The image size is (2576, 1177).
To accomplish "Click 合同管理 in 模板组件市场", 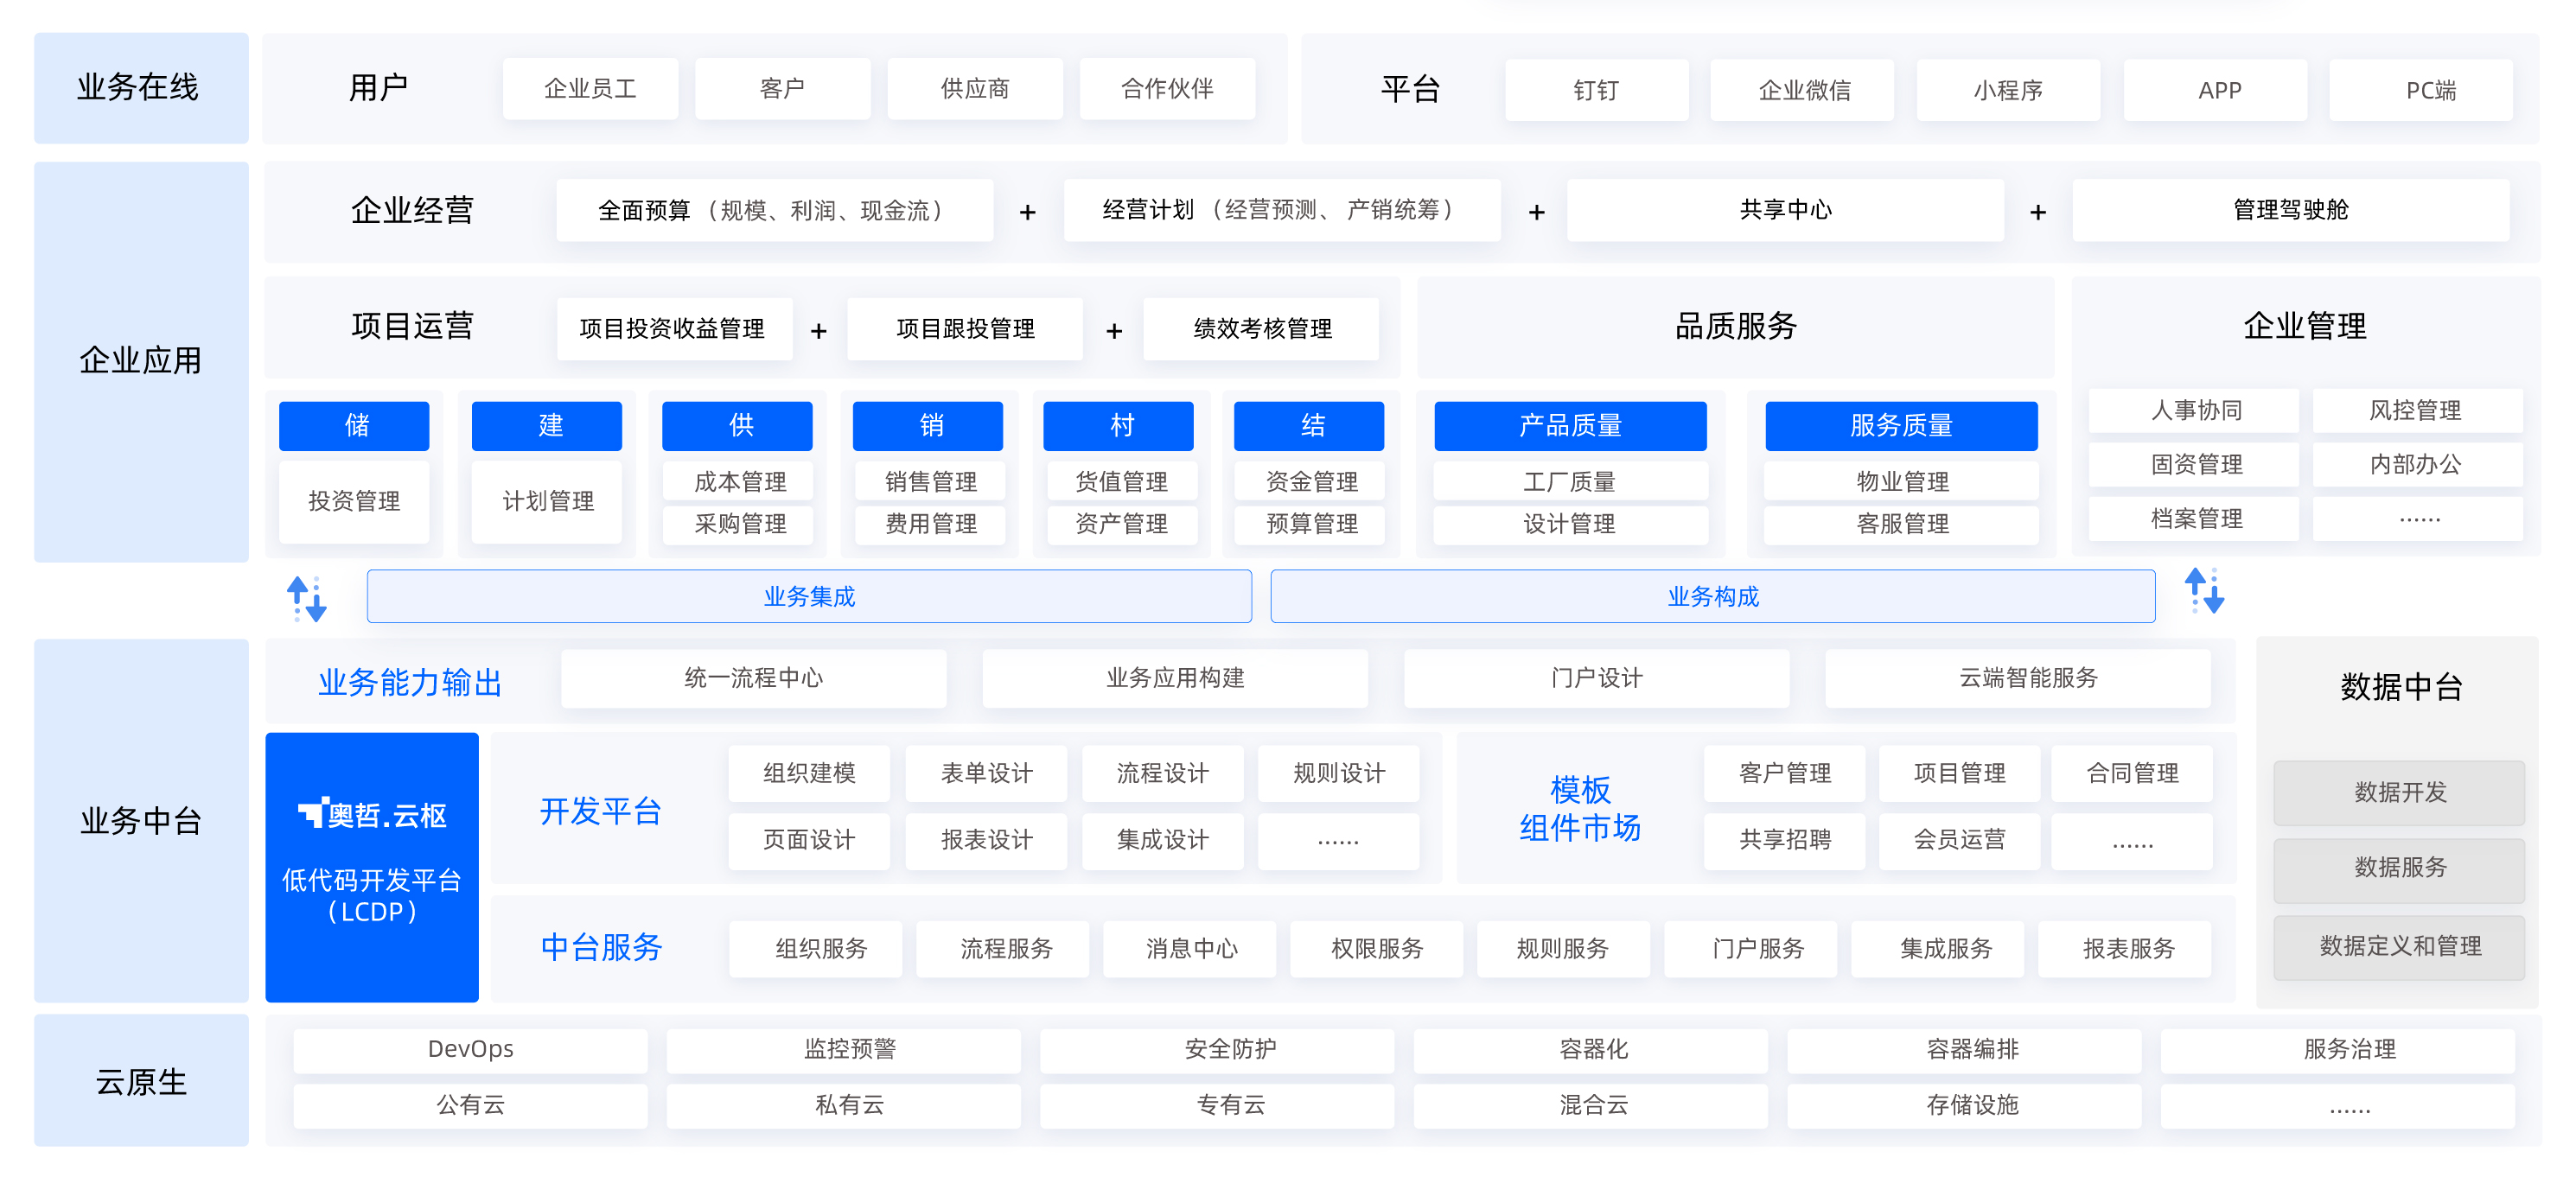I will (2132, 773).
